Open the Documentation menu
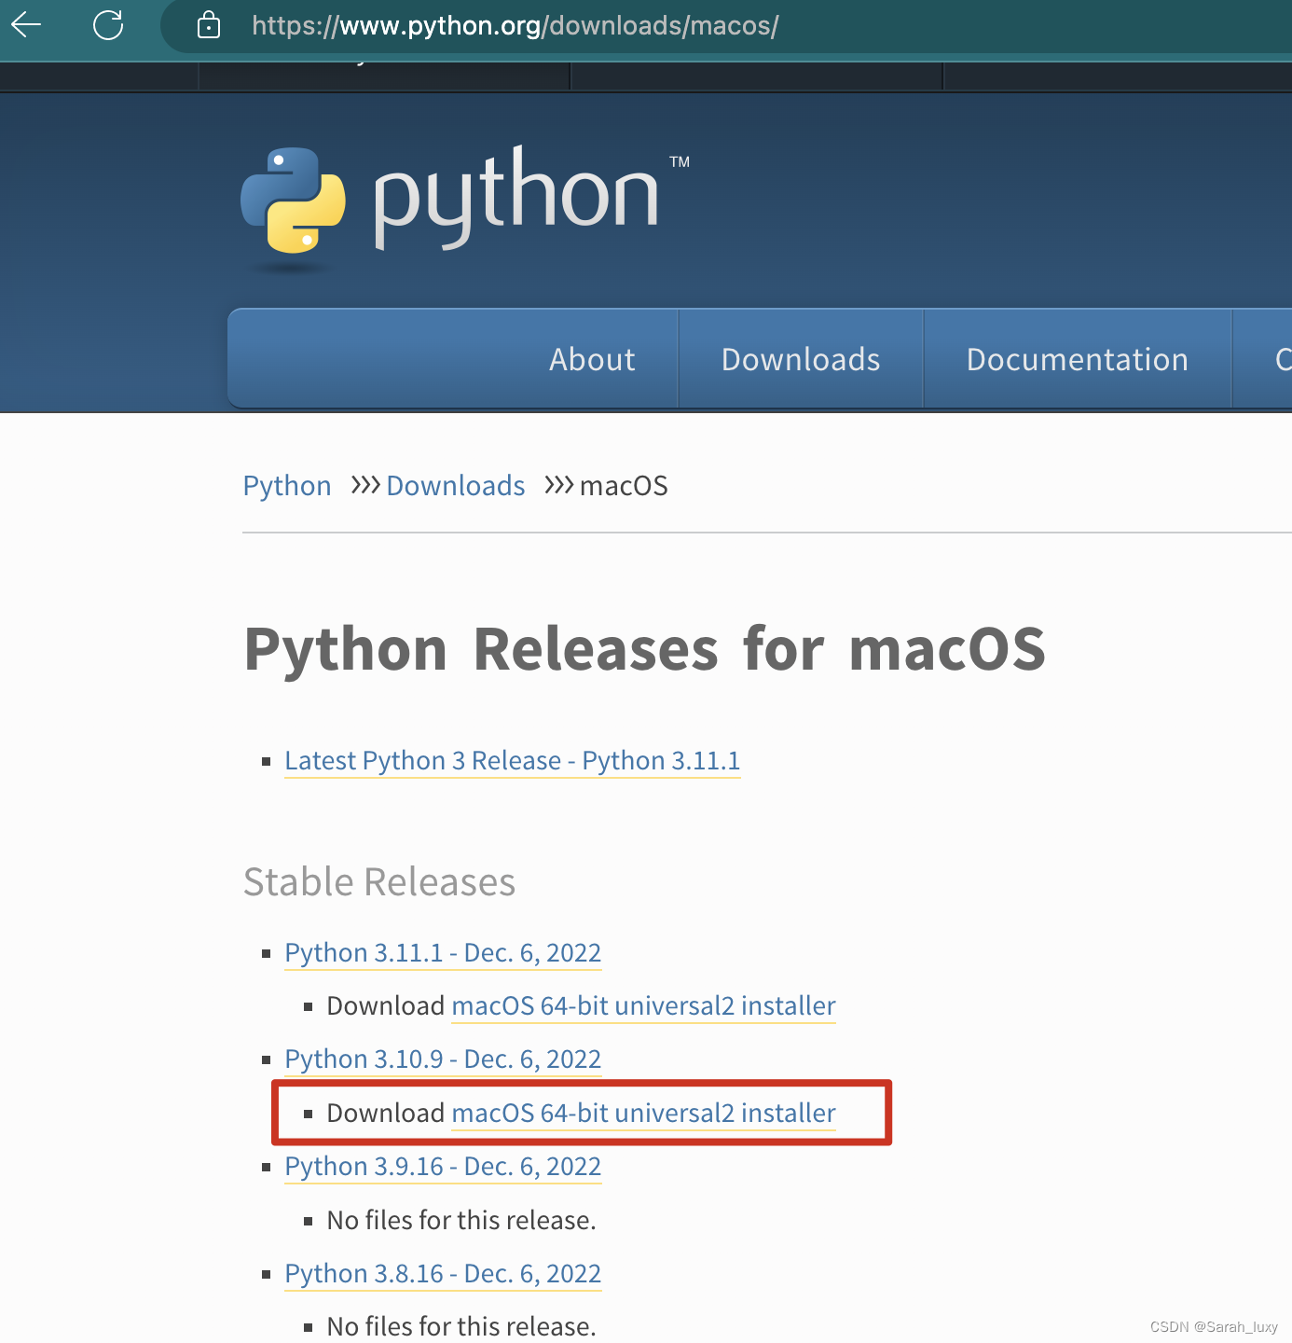The height and width of the screenshot is (1343, 1292). click(x=1078, y=359)
